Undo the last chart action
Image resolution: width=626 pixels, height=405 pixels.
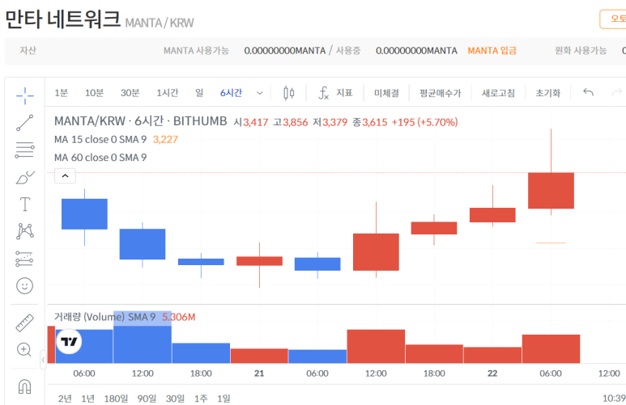click(588, 92)
